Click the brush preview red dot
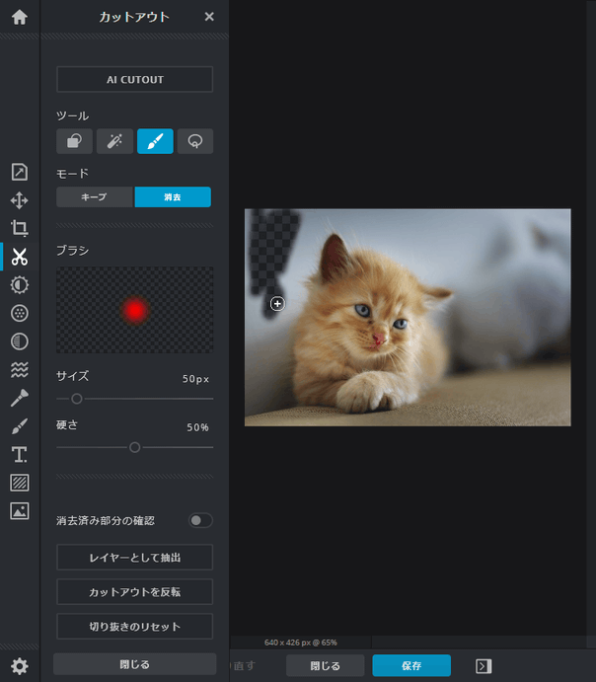 135,310
